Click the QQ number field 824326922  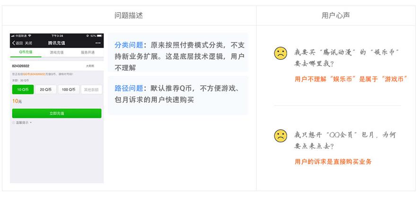57,66
